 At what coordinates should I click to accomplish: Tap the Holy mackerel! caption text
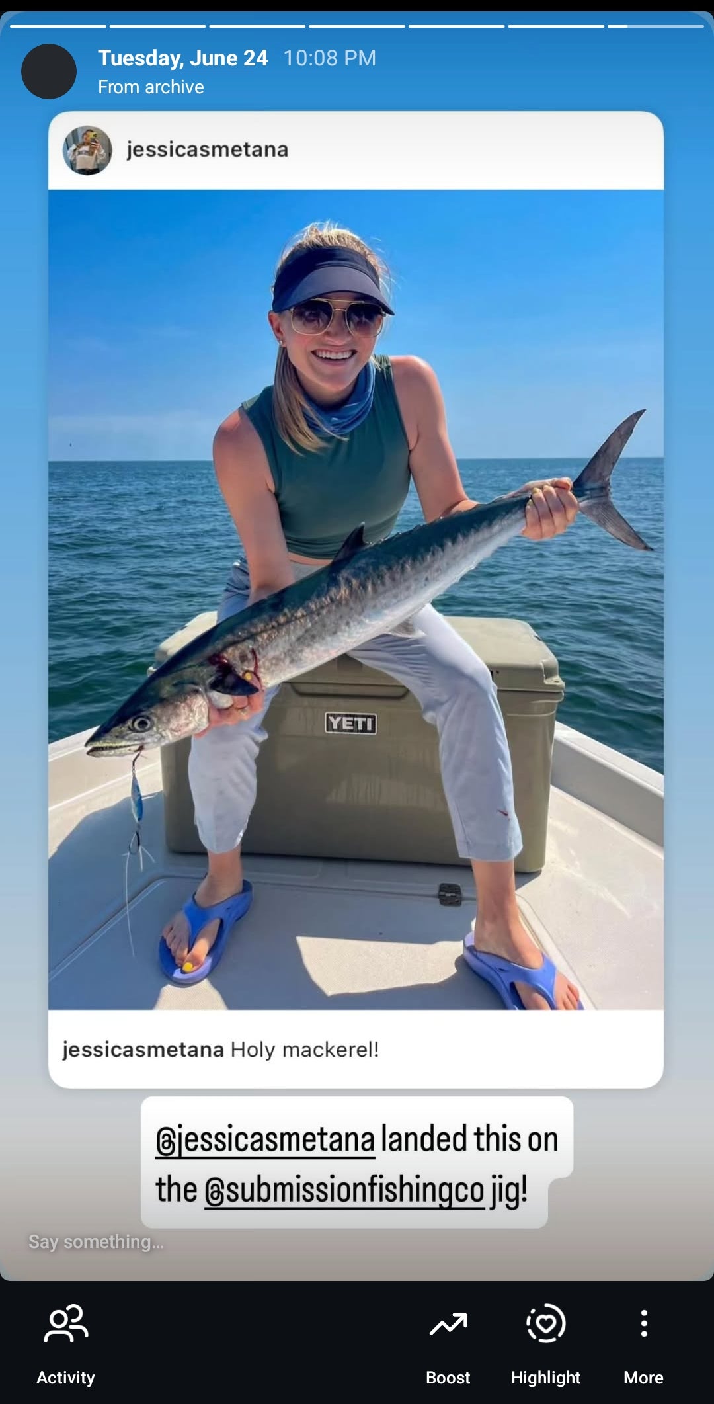304,1050
